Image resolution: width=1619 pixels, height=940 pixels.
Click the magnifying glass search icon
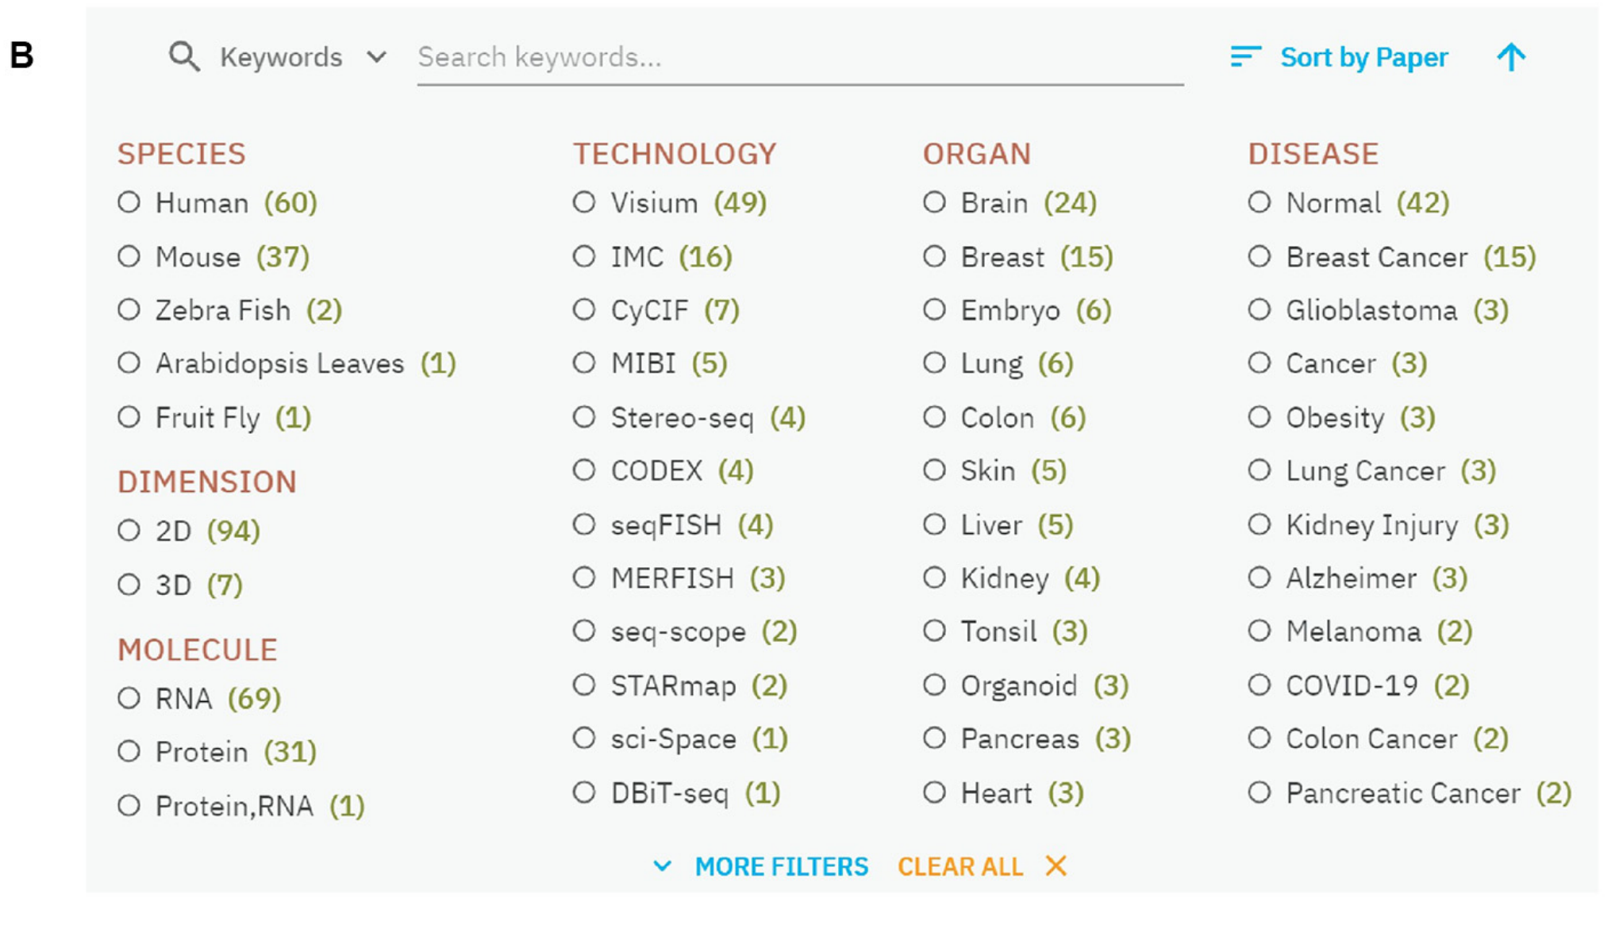coord(184,57)
